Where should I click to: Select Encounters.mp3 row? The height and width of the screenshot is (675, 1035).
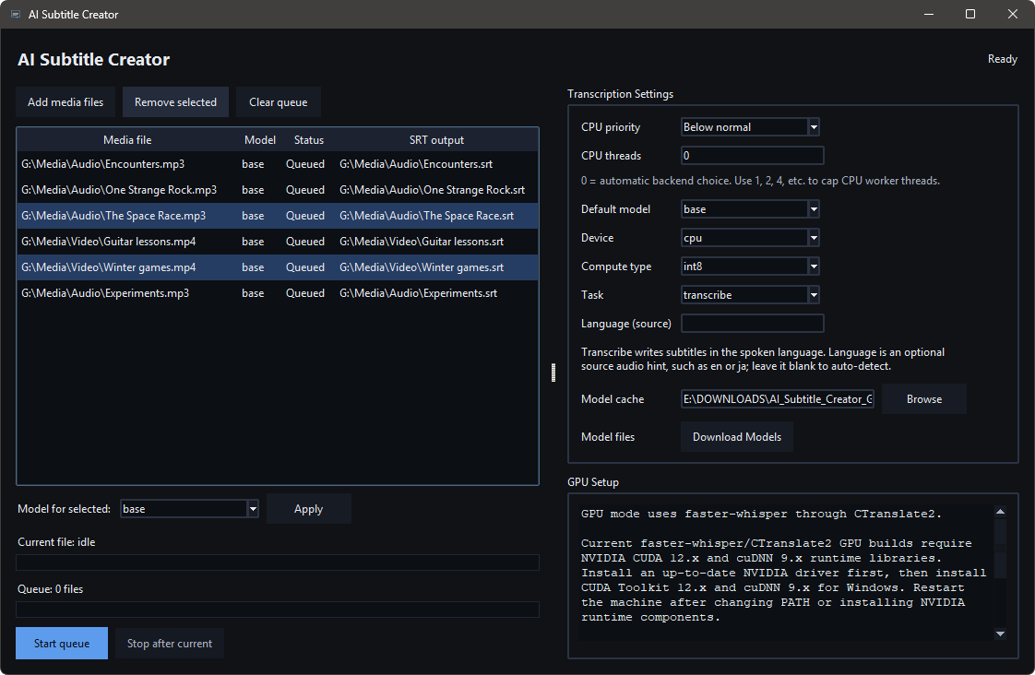278,164
